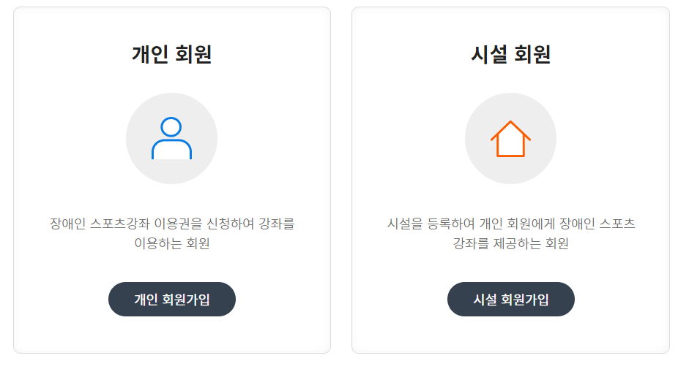Click the phrase 개인 회원에게 in facility description
The image size is (689, 369).
click(x=518, y=224)
